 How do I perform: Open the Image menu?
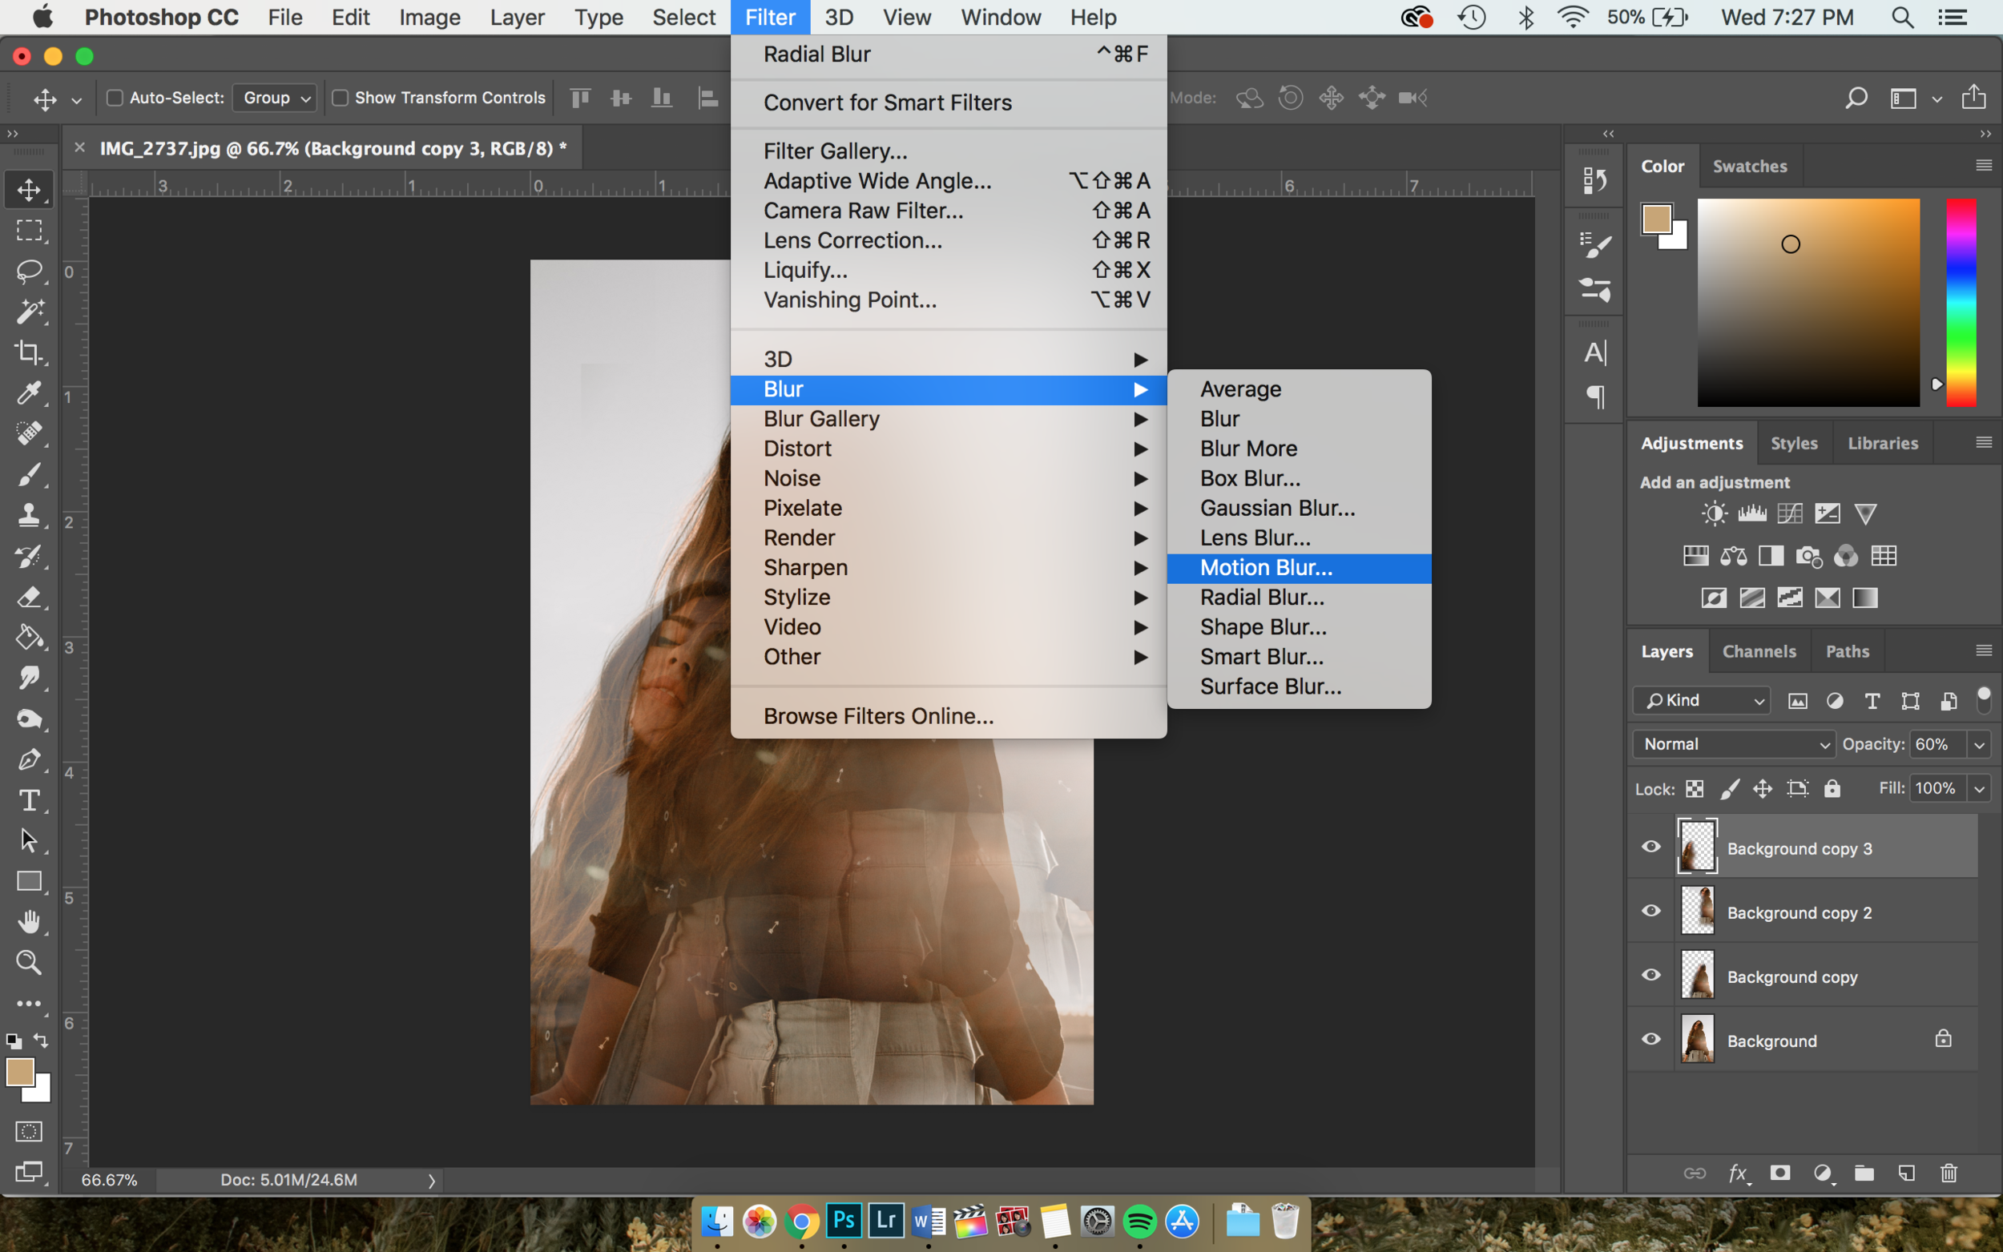click(429, 18)
